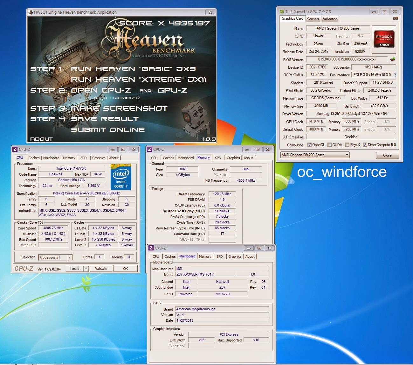
Task: Toggle the CUDA checkbox in GPU-Z
Action: (329, 145)
